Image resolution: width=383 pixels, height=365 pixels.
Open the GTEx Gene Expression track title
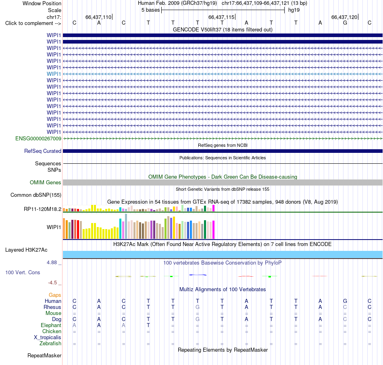coord(223,202)
